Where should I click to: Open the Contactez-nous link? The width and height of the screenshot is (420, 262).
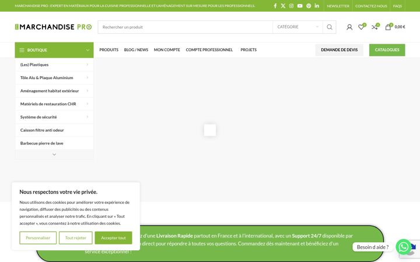coord(371,6)
